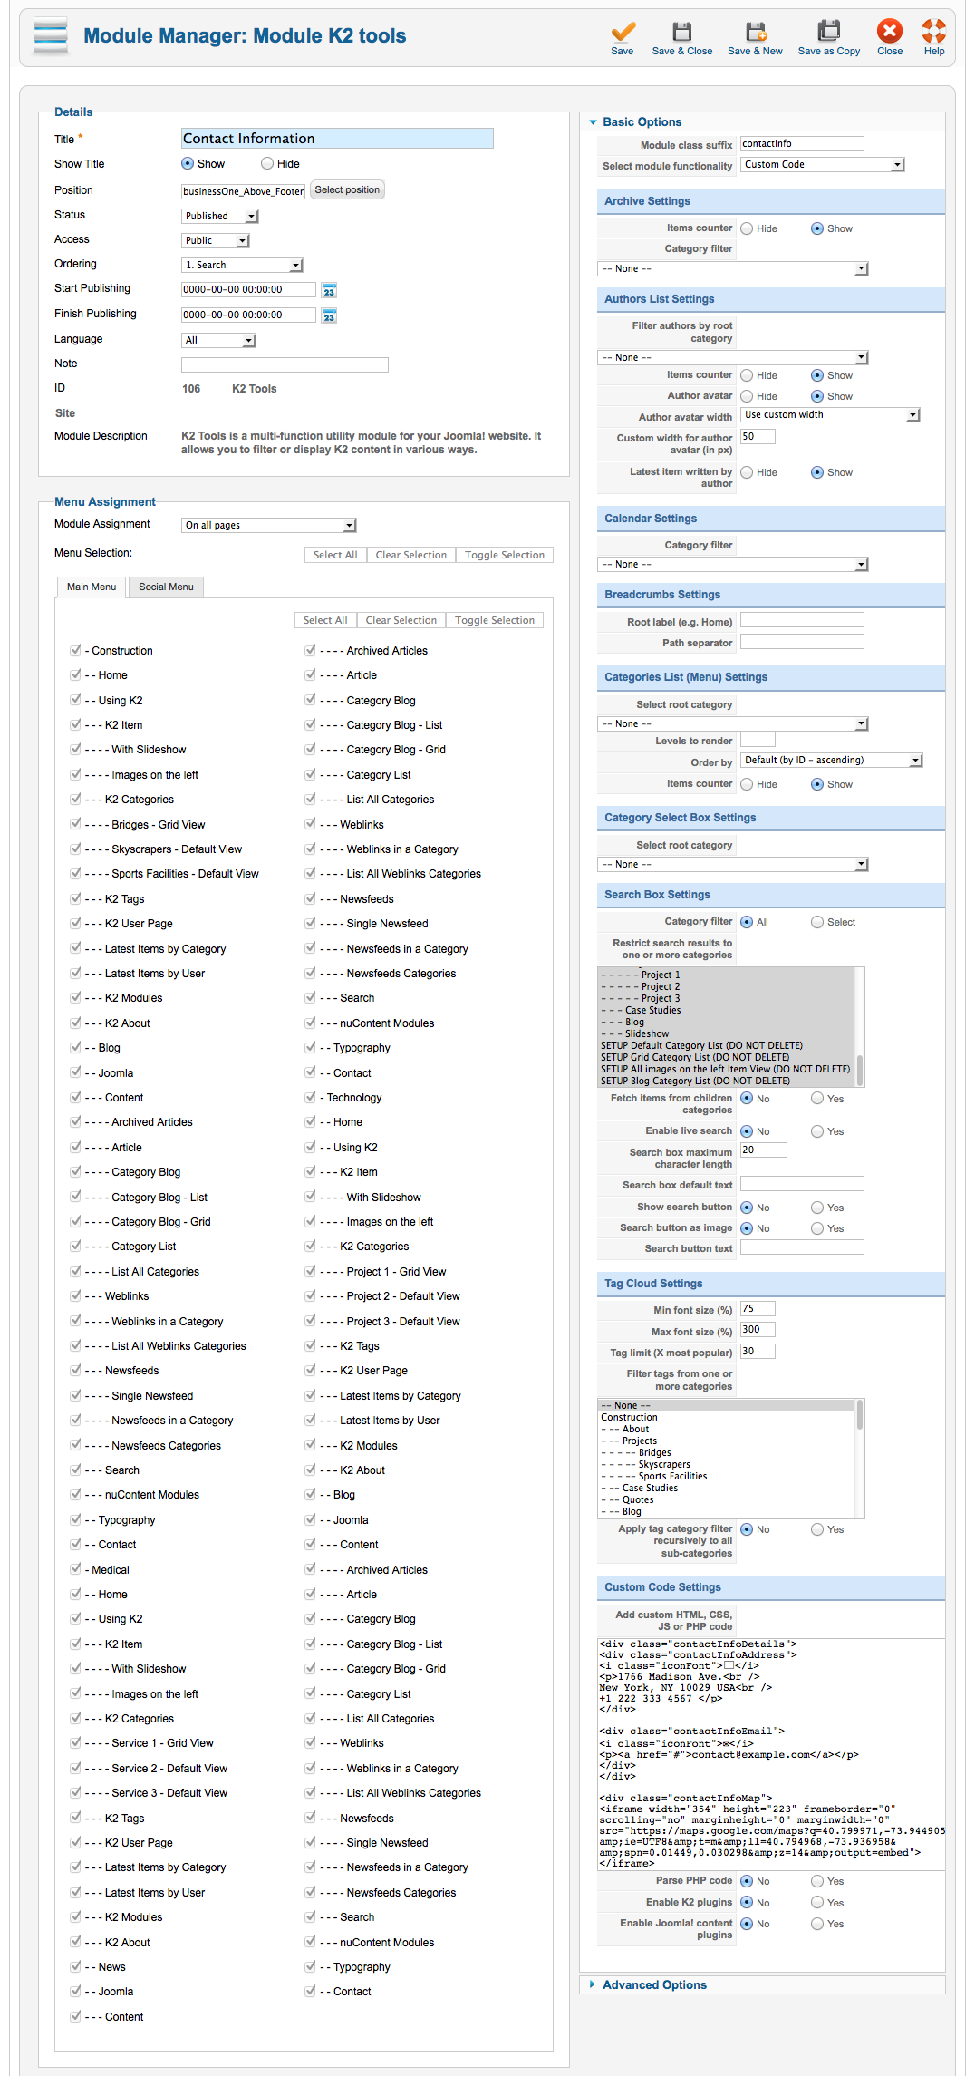Screen dimensions: 975x2076
Task: Open the Order by dropdown
Action: (832, 761)
